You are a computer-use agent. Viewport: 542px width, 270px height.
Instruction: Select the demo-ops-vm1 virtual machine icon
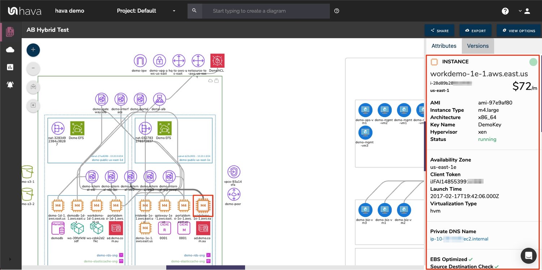click(365, 110)
